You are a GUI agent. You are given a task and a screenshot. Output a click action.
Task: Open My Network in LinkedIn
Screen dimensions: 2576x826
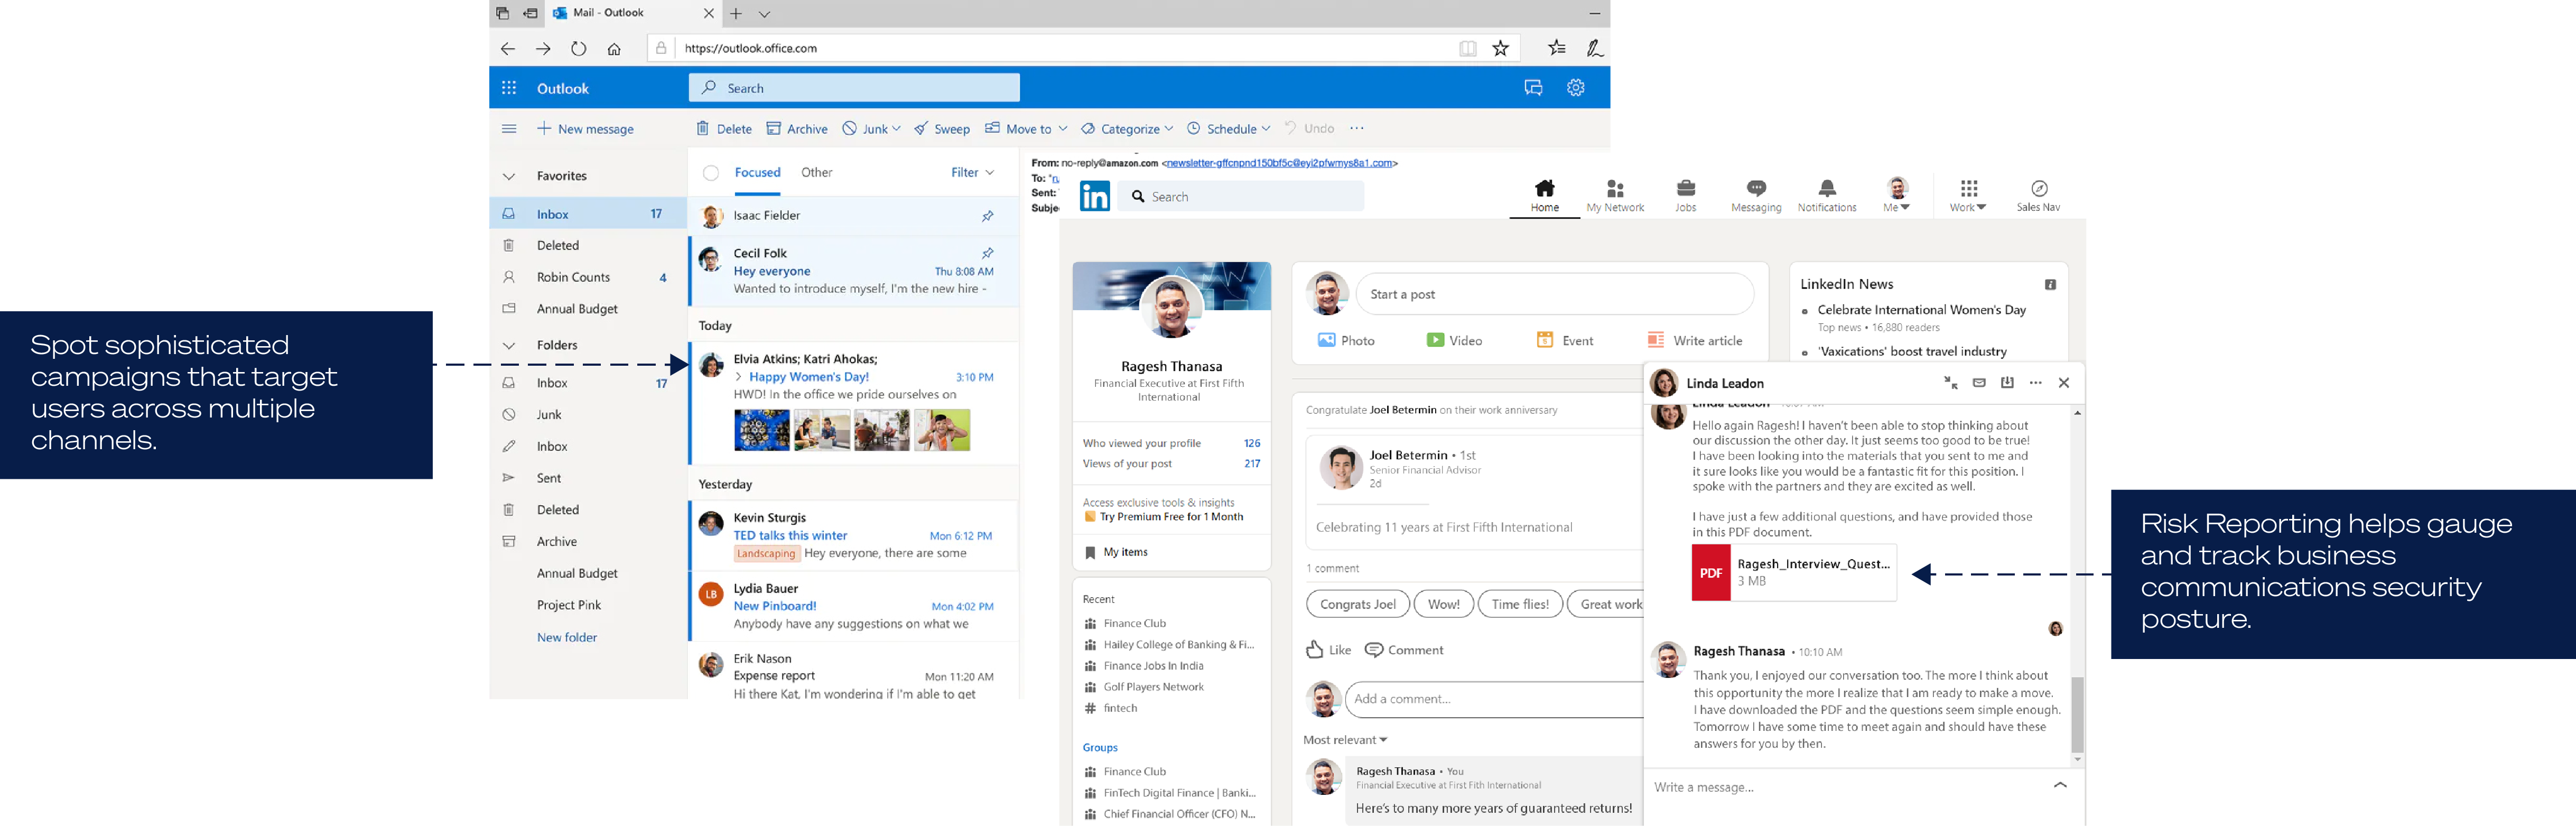(x=1615, y=195)
